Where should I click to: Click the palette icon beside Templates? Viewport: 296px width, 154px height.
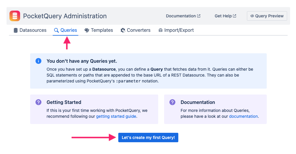pos(87,30)
